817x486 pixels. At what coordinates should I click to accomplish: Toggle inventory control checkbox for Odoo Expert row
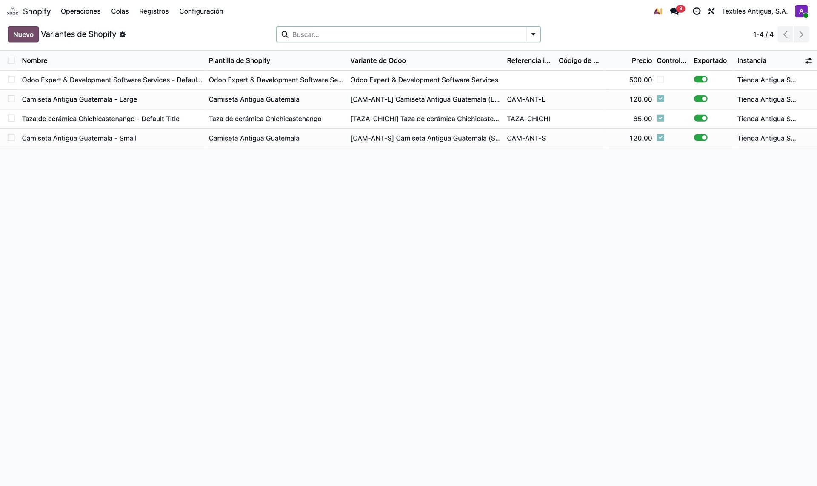point(660,80)
